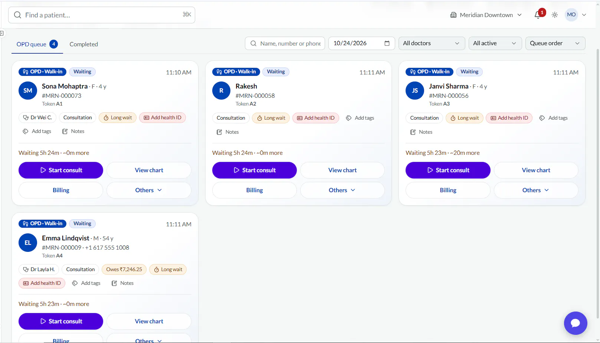Viewport: 600px width, 343px height.
Task: Click the Owes ₹7,246.25 chip
Action: pos(124,269)
